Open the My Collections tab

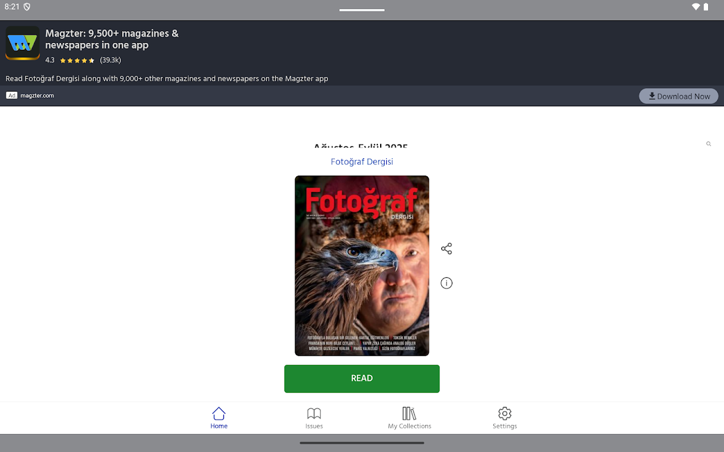[x=410, y=418]
